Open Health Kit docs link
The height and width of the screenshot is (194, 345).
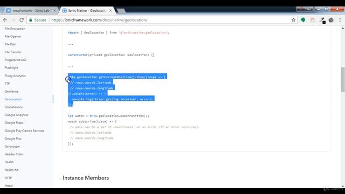(11, 170)
